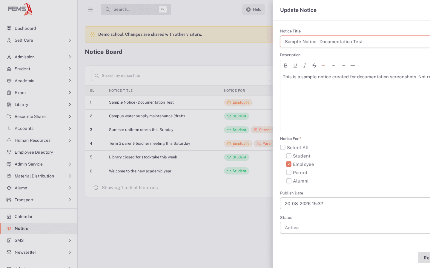Click the Help button

(254, 10)
